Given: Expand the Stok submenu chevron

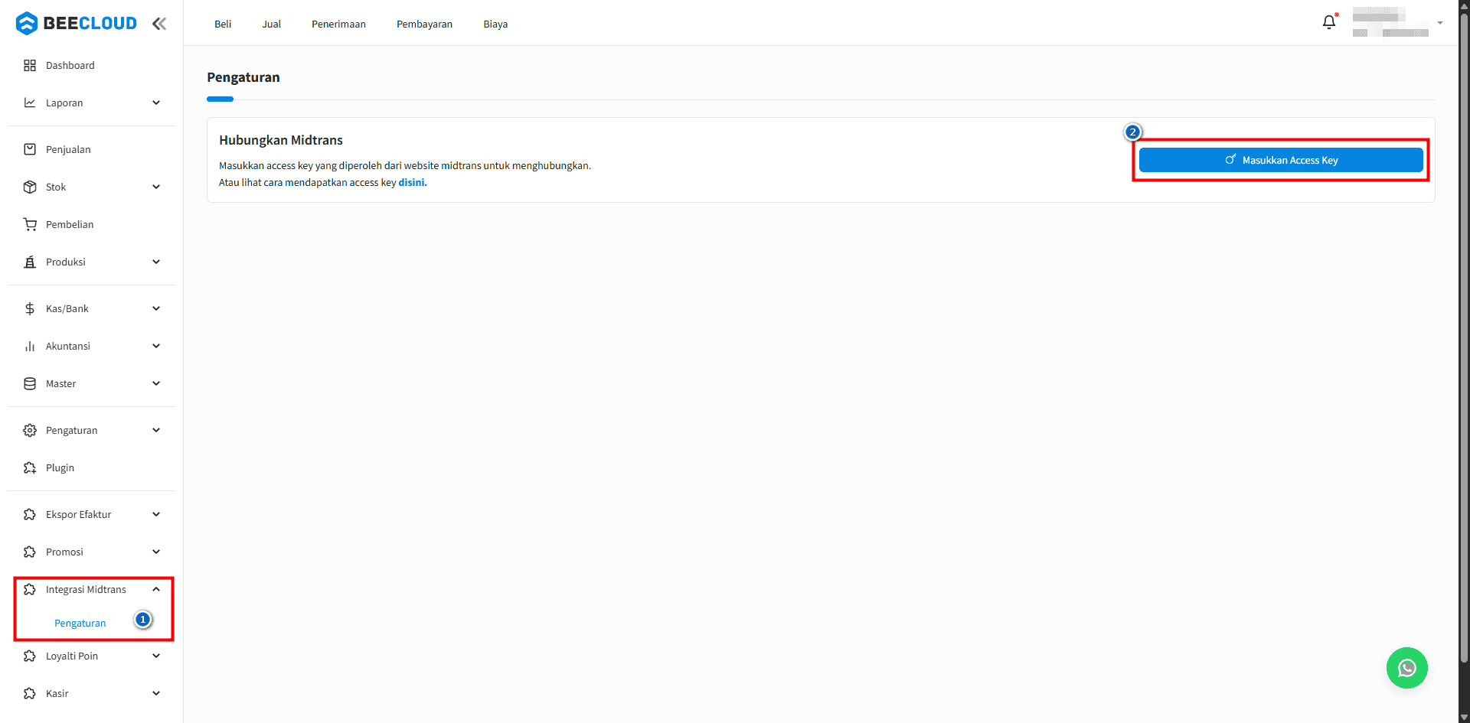Looking at the screenshot, I should point(156,187).
